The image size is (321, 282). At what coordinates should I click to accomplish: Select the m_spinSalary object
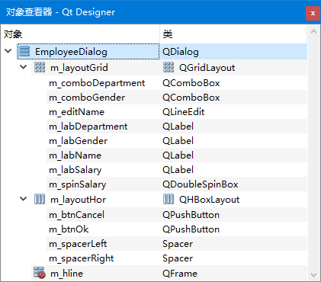77,184
